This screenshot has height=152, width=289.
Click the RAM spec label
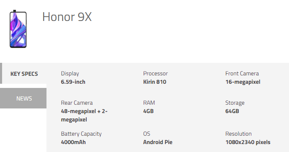click(149, 103)
